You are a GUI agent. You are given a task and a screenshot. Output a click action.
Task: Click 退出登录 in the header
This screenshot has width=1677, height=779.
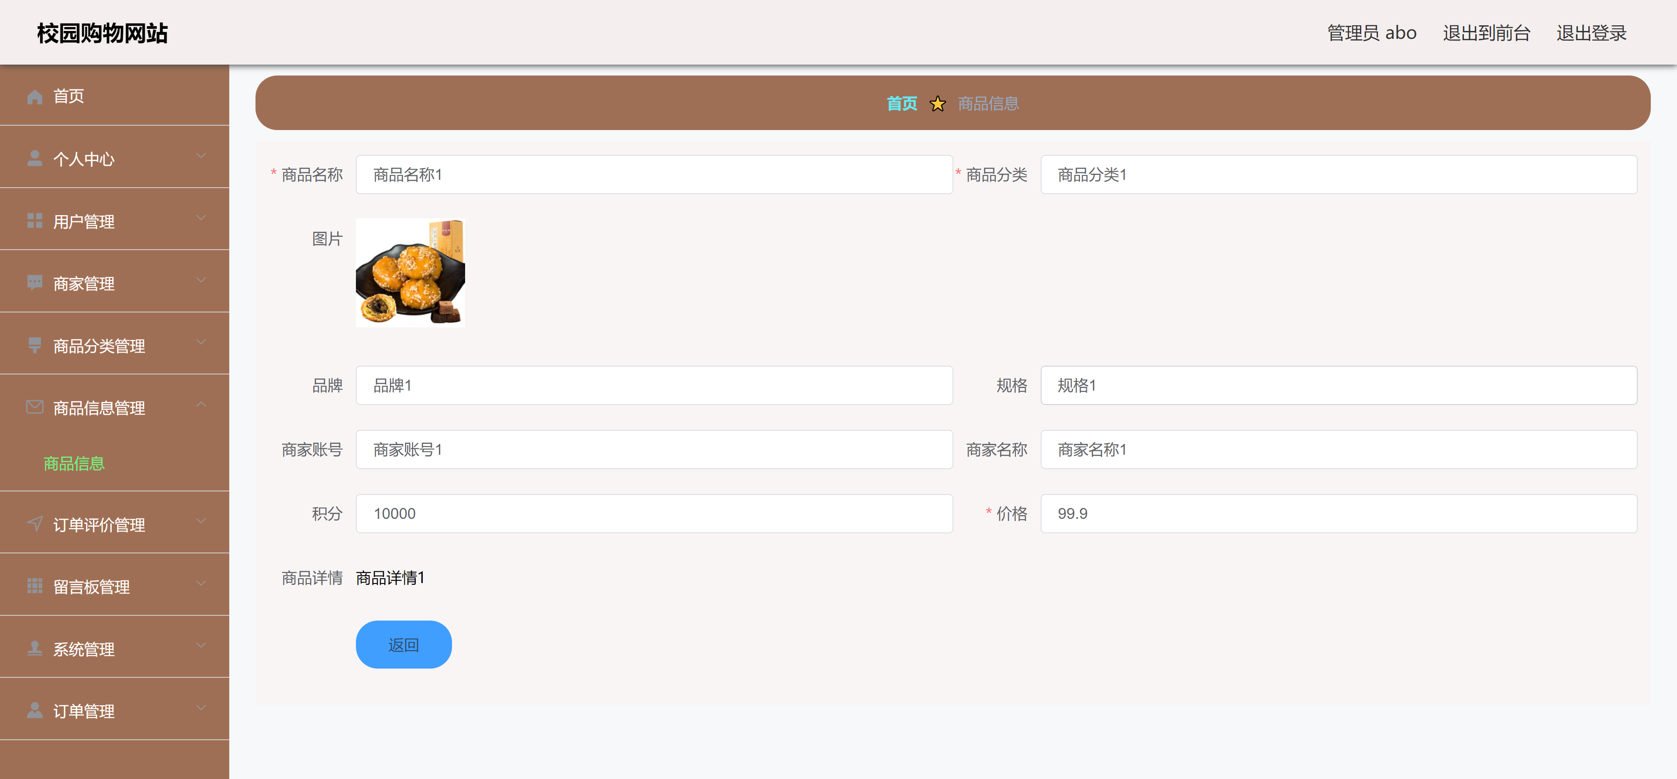1591,33
